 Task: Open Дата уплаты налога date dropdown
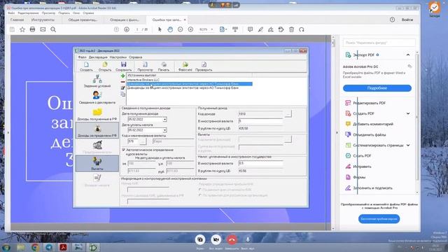click(x=165, y=130)
